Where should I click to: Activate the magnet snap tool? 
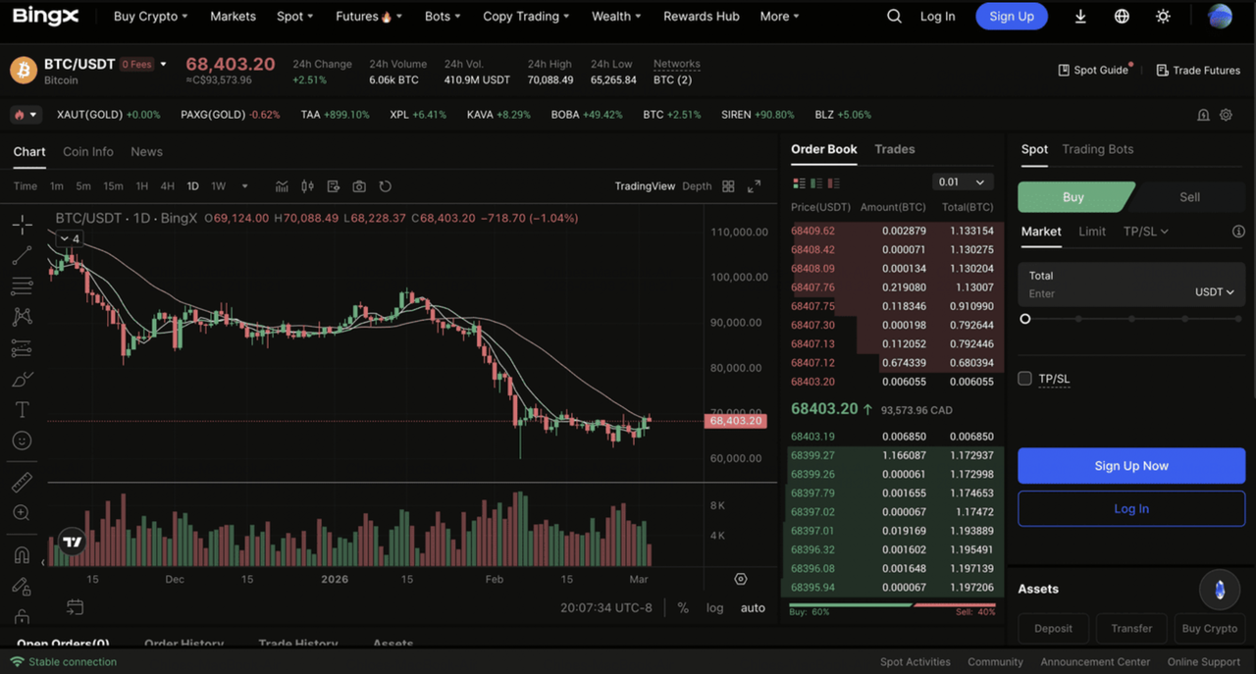click(22, 554)
